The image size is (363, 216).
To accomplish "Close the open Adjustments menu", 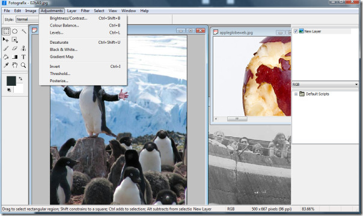I will [52, 11].
